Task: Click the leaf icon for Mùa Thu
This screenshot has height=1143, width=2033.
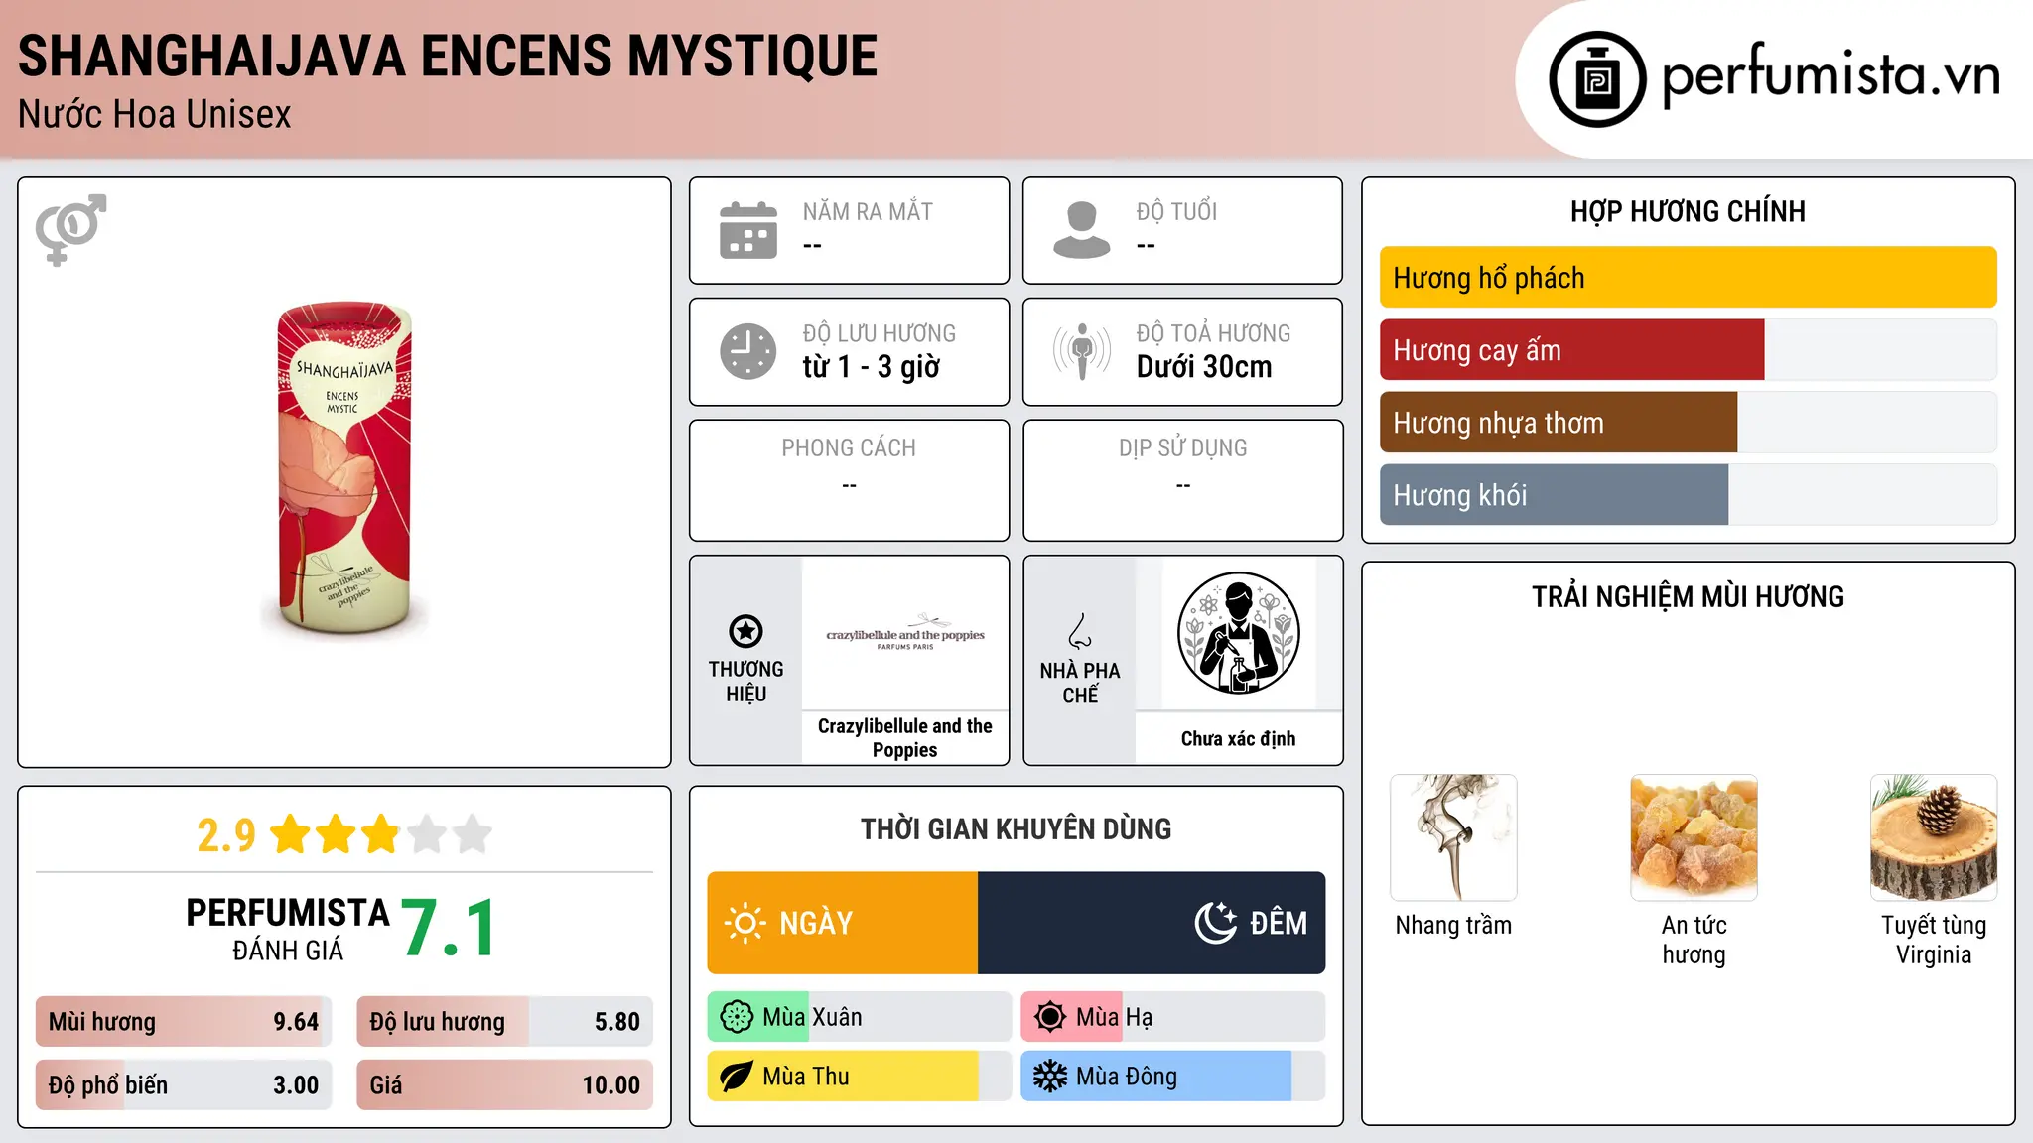Action: click(x=737, y=1077)
